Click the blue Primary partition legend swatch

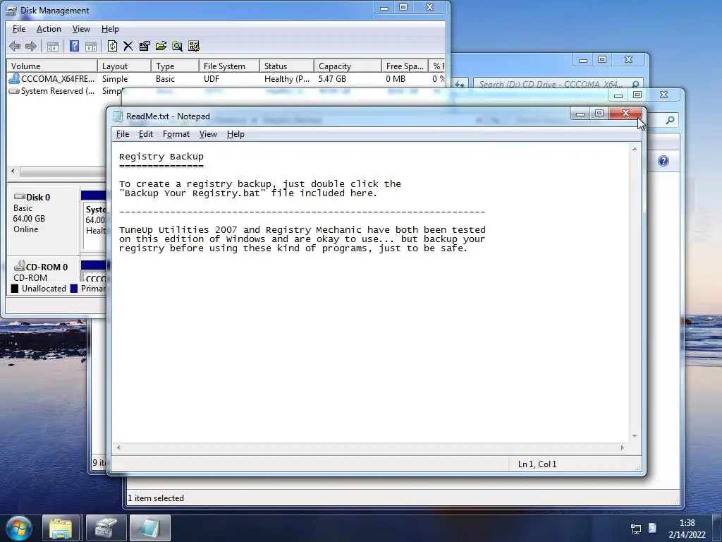(73, 289)
